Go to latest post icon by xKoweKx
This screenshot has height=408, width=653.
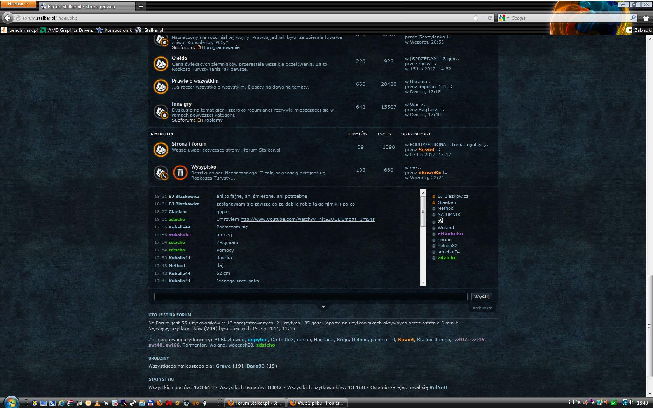445,173
